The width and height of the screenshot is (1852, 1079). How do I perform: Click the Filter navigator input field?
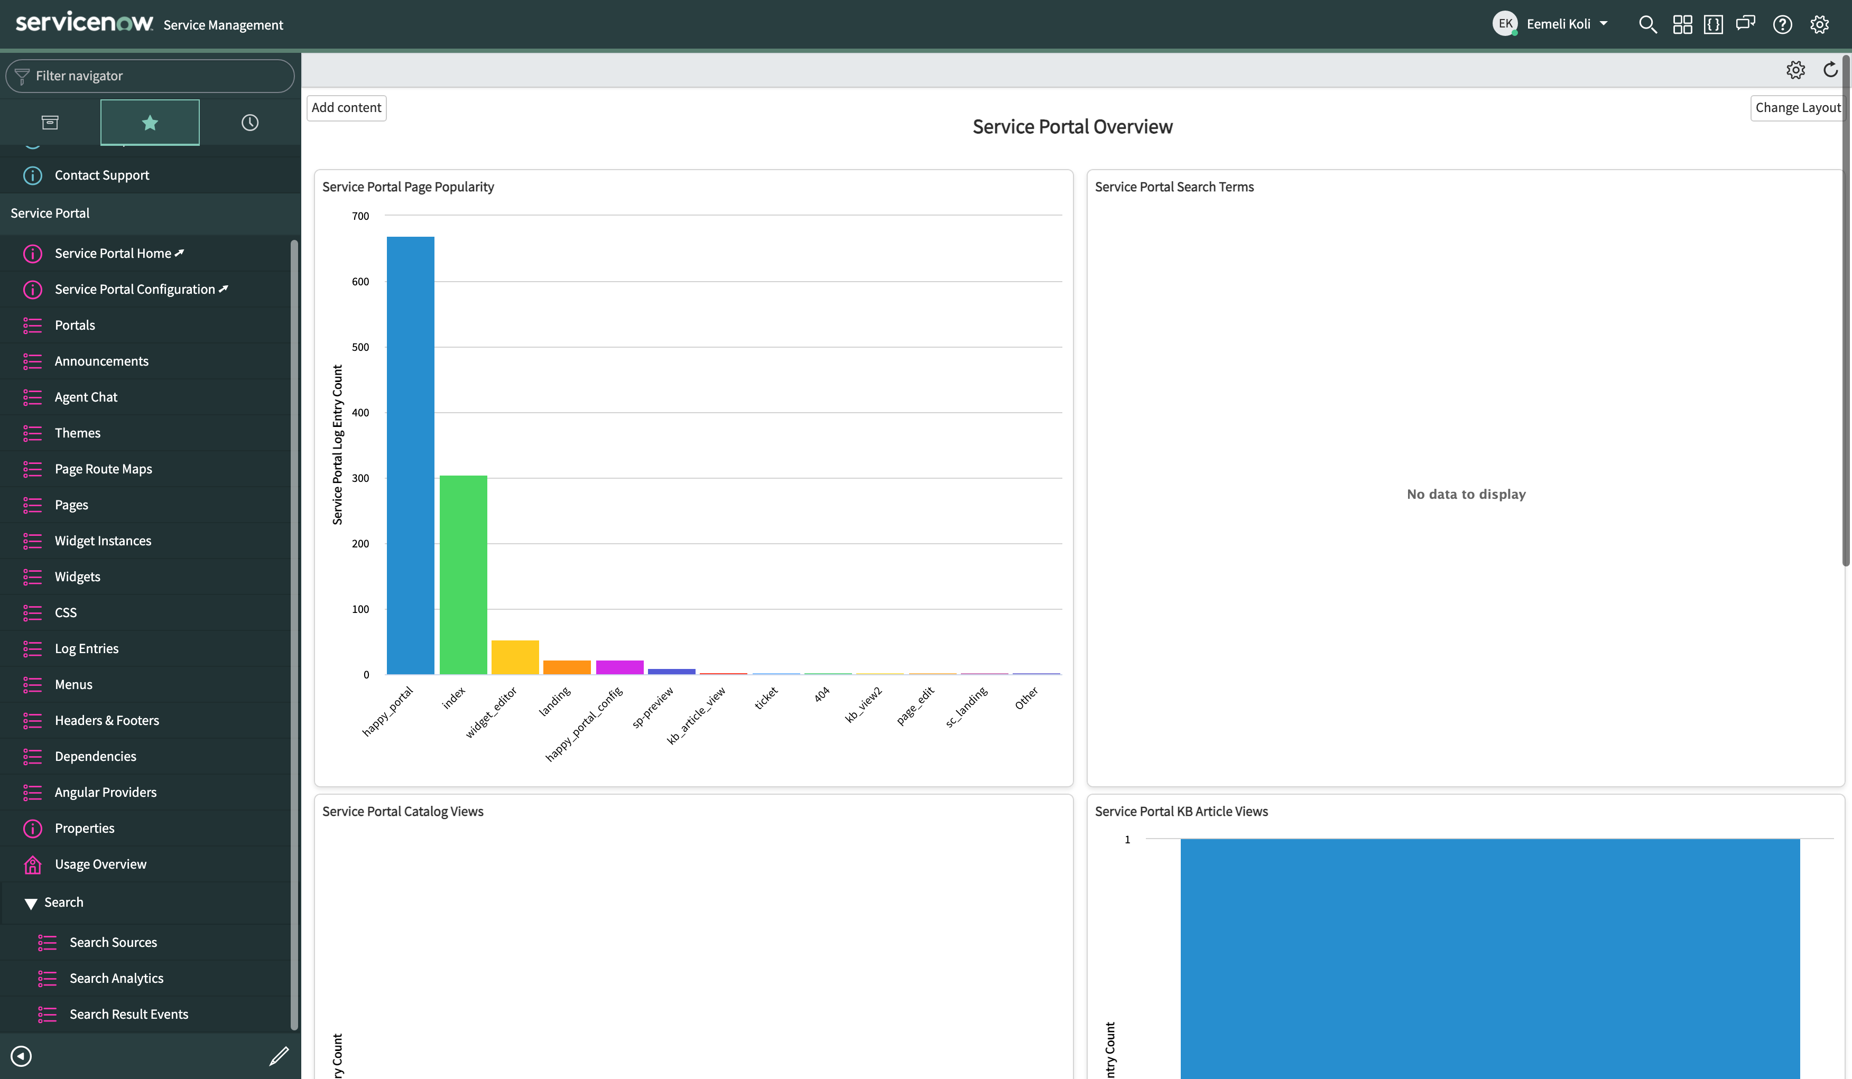tap(150, 76)
